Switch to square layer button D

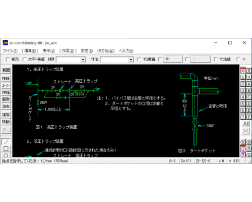click(249, 104)
